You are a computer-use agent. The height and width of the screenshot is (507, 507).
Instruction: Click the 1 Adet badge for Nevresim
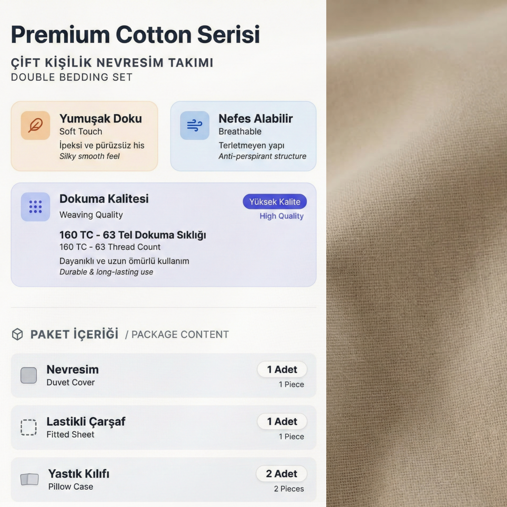tap(282, 370)
